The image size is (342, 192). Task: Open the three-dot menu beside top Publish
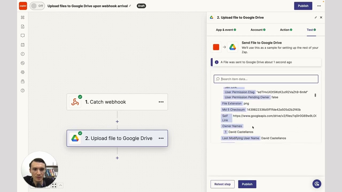pyautogui.click(x=319, y=6)
